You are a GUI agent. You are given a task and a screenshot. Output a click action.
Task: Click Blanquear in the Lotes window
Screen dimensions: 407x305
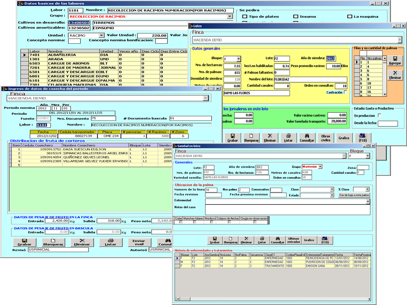251,138
